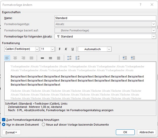Confirm with the OK button
Image resolution: width=158 pixels, height=138 pixels.
(x=125, y=132)
